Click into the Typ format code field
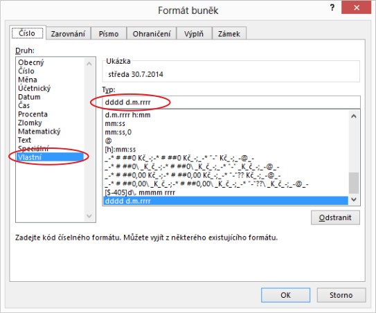 tap(231, 102)
